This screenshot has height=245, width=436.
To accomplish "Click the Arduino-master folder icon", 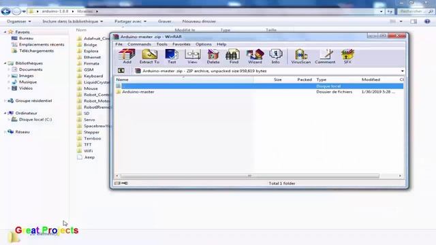I will [x=119, y=92].
